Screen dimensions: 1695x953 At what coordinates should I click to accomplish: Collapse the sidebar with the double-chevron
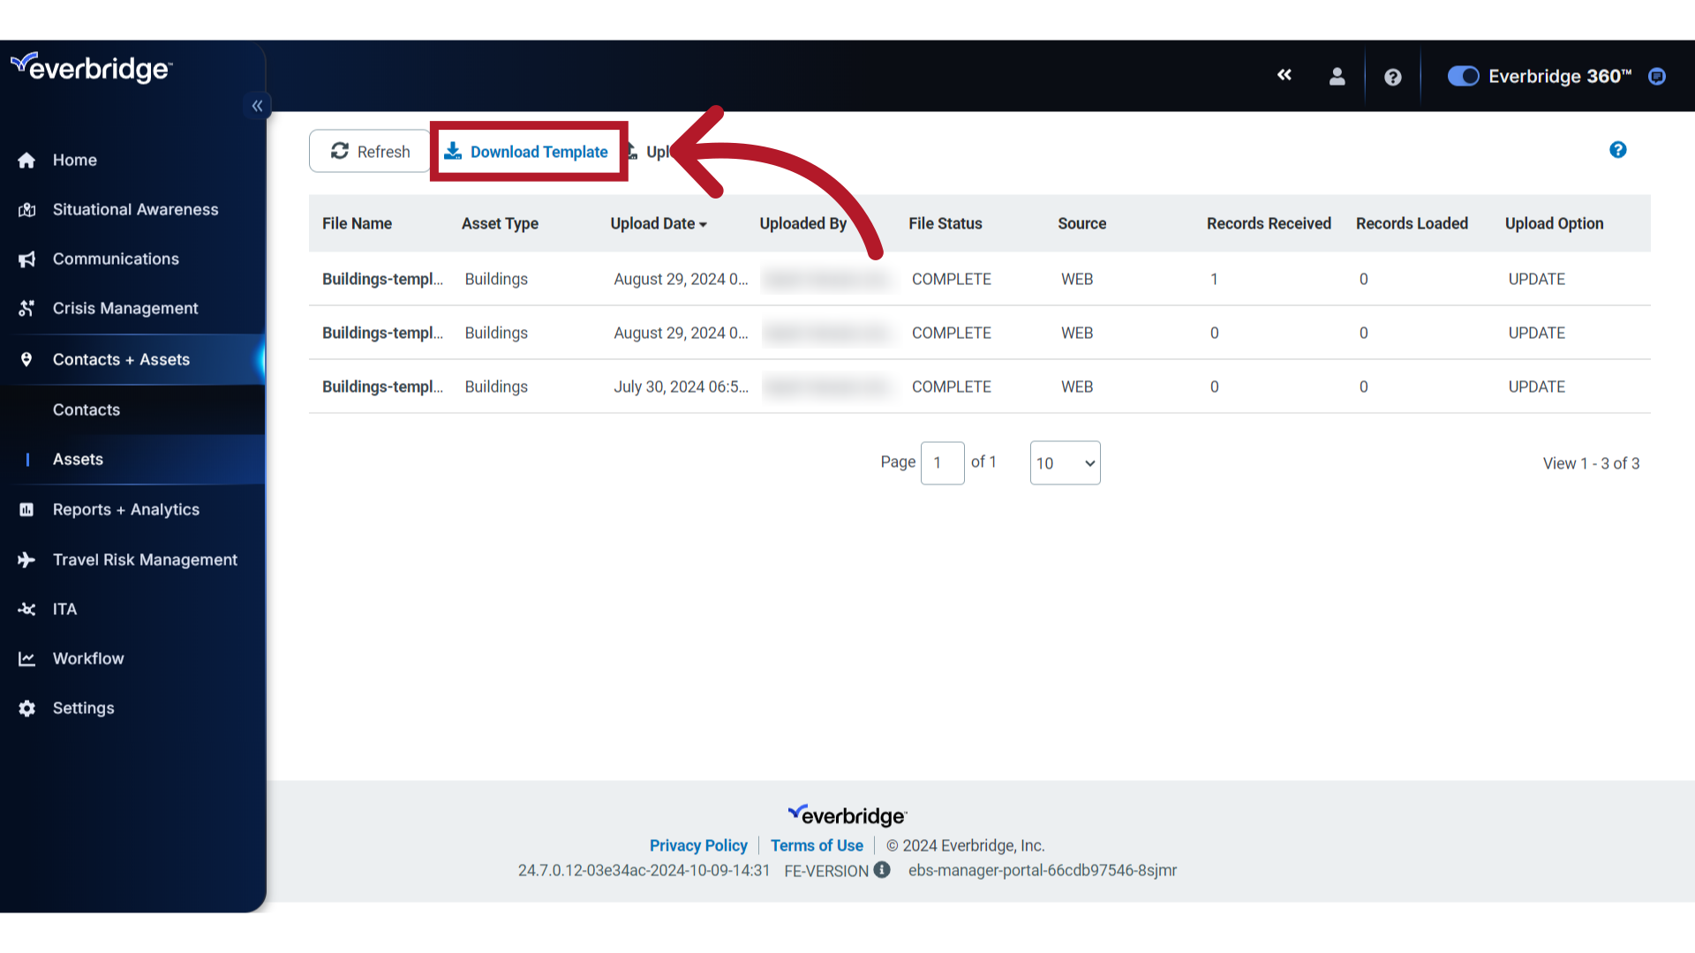[x=257, y=105]
